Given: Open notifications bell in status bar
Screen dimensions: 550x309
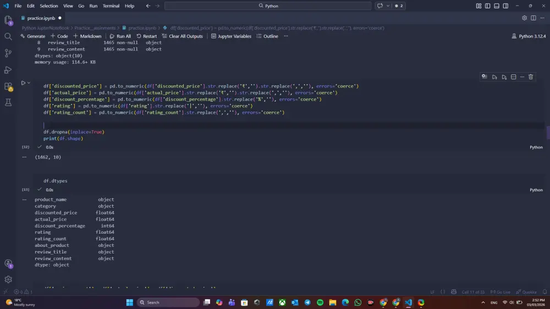Looking at the screenshot, I should (x=544, y=292).
